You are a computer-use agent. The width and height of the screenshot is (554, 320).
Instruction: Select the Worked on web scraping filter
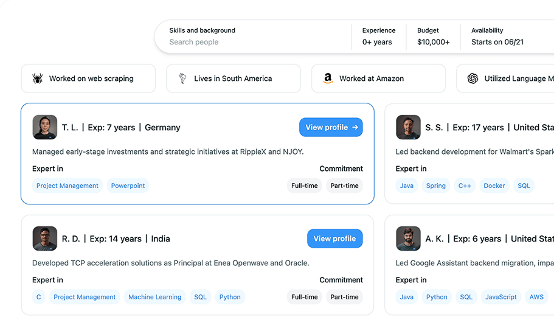coord(88,78)
